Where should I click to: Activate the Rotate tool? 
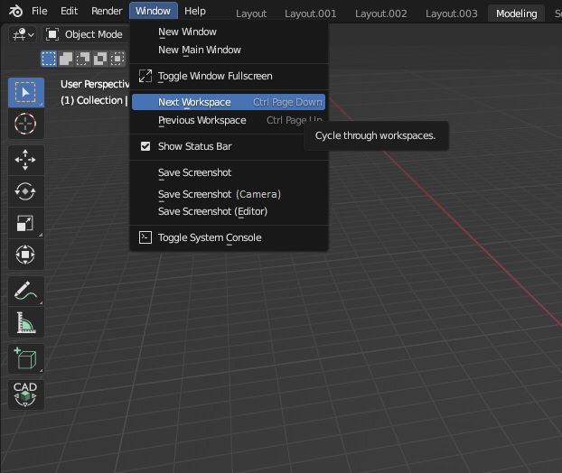coord(25,191)
